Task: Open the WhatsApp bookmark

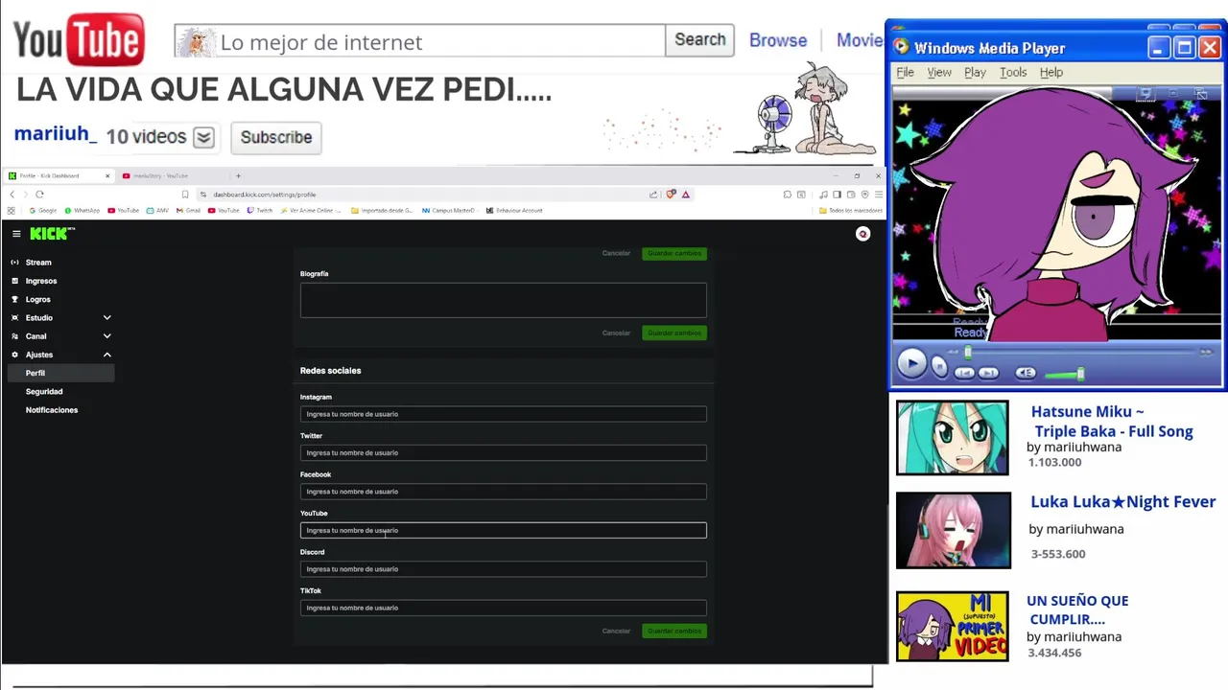Action: point(83,211)
